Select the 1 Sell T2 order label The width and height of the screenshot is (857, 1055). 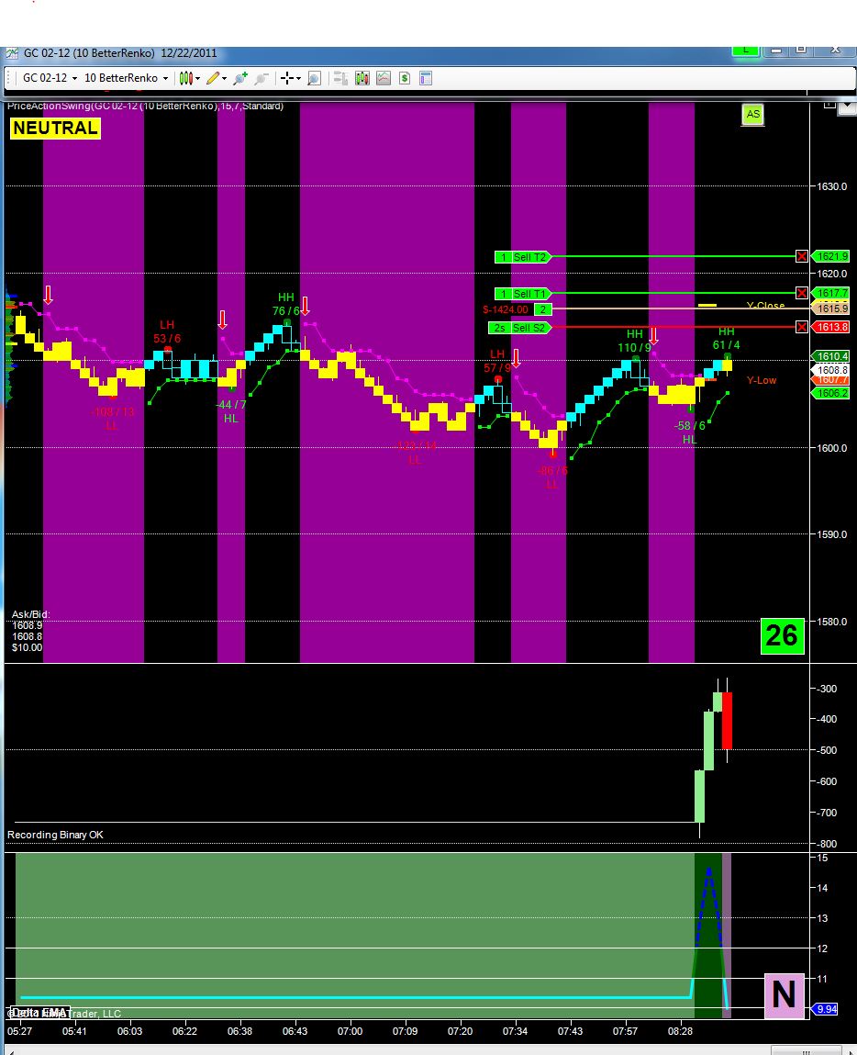pyautogui.click(x=523, y=257)
